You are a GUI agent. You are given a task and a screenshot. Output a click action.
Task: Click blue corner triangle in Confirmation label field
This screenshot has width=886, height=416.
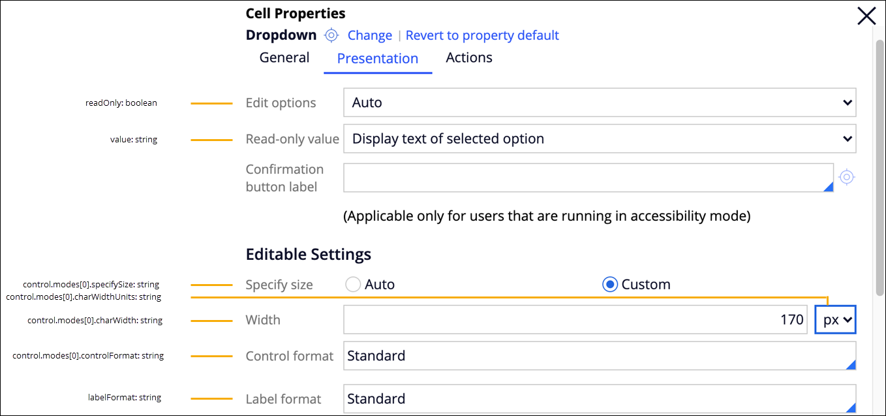pos(828,187)
